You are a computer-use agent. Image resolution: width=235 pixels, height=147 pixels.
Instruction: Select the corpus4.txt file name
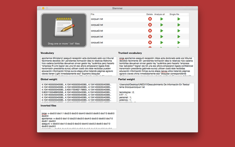(97, 37)
